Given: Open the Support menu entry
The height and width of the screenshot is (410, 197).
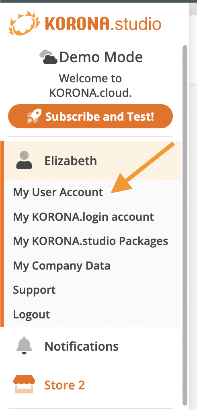Looking at the screenshot, I should point(34,290).
